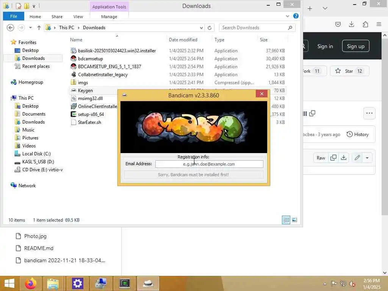Expand the ribbon chevron in Explorer
This screenshot has width=388, height=291.
(287, 16)
